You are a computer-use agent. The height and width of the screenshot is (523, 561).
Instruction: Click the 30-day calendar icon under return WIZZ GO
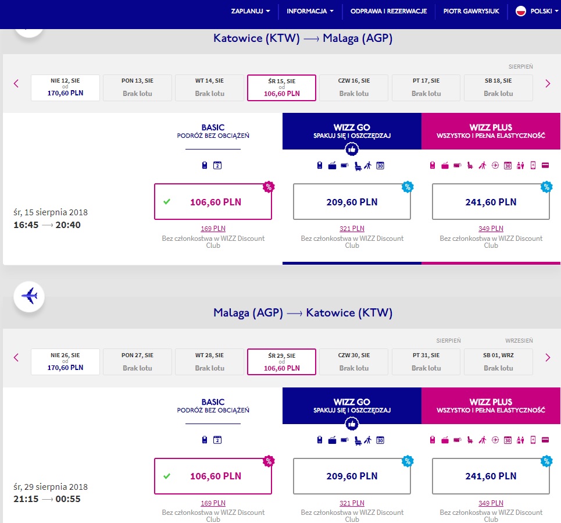tap(380, 440)
